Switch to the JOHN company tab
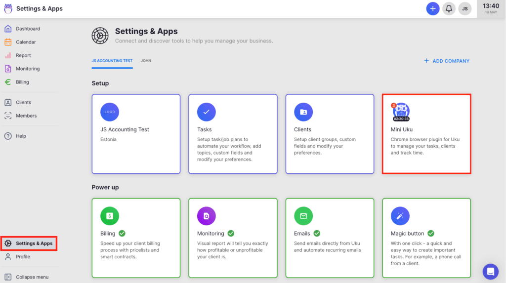506x283 pixels. click(x=146, y=61)
